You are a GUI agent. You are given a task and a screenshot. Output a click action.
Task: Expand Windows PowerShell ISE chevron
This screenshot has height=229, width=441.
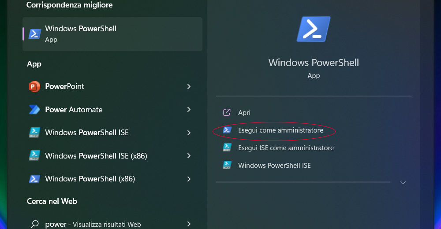point(189,133)
